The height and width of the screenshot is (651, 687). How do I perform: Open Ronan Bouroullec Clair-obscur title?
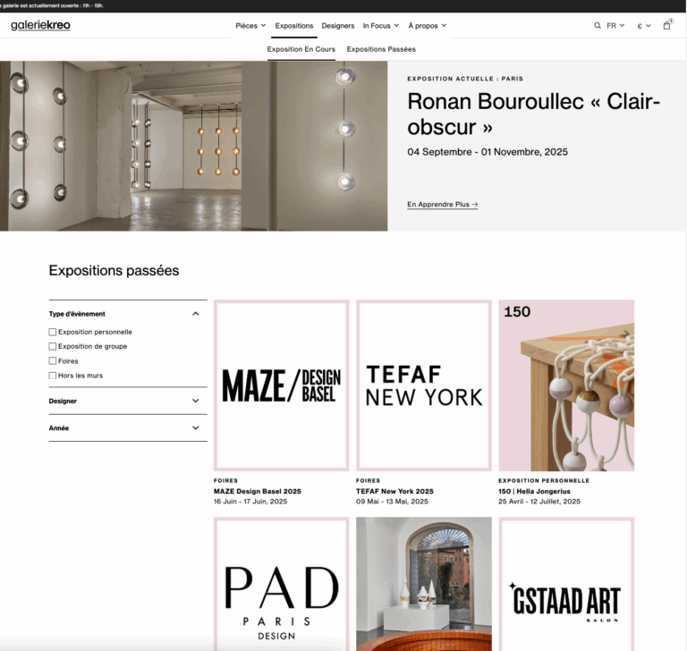pyautogui.click(x=533, y=114)
